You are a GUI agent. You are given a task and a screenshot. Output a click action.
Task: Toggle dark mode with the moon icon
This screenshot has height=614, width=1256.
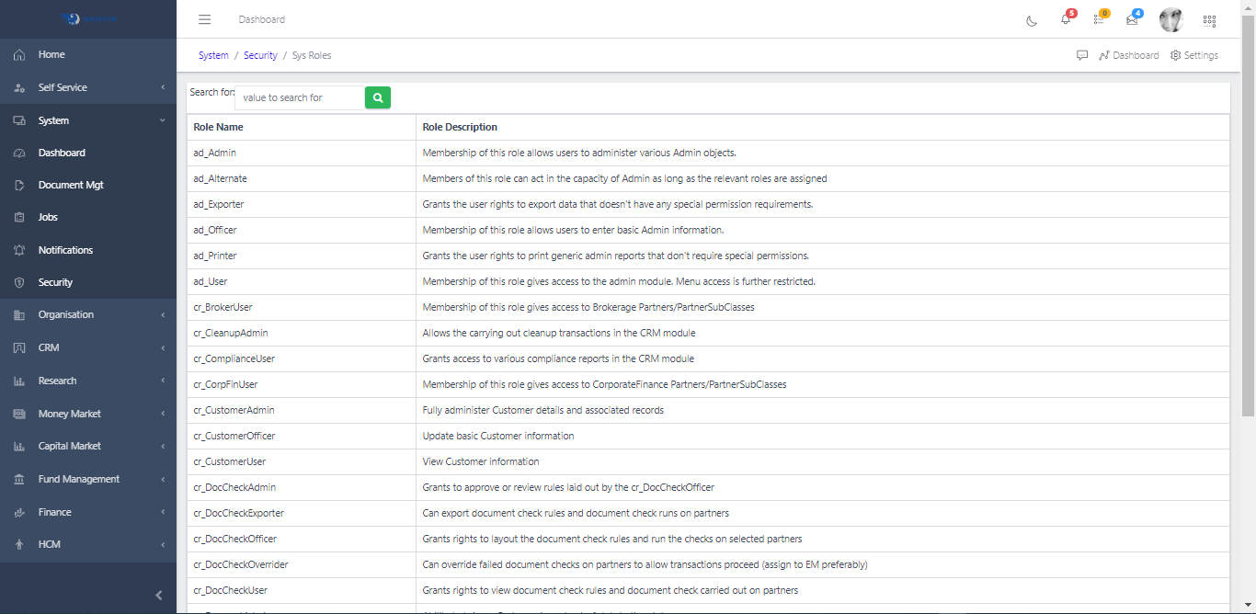[1031, 20]
